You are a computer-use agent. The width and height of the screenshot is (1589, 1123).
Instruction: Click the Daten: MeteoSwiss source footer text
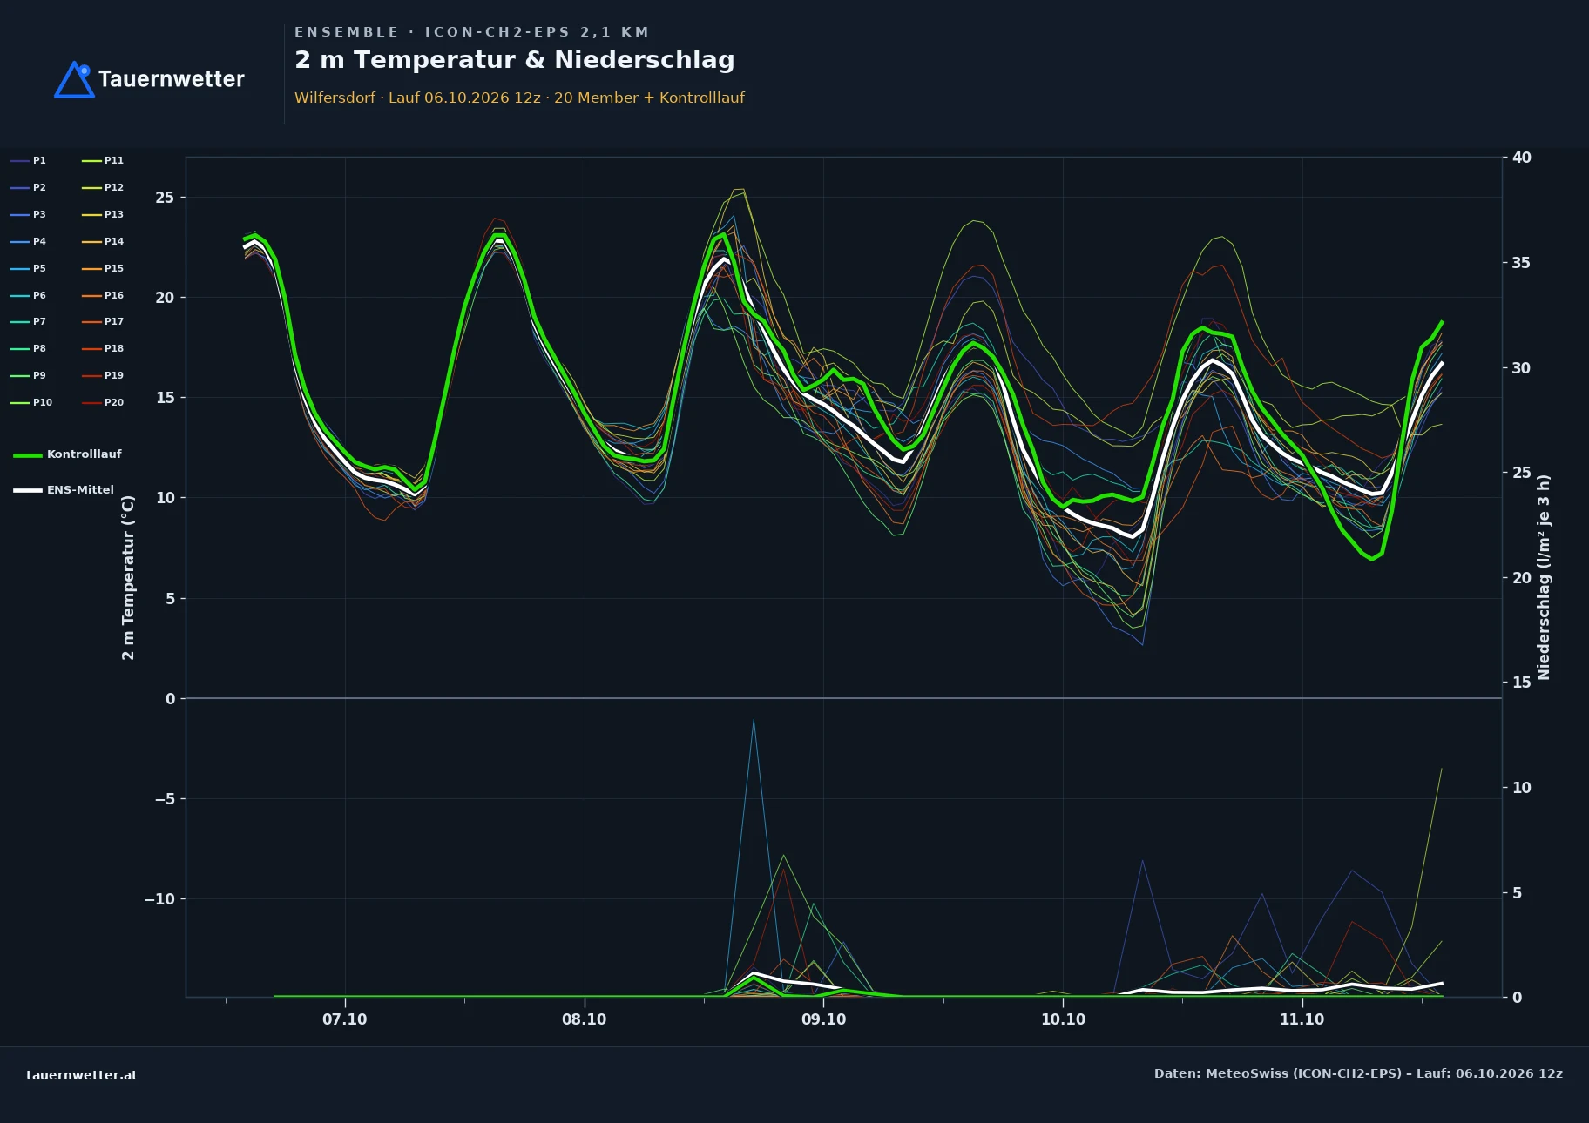click(1358, 1073)
